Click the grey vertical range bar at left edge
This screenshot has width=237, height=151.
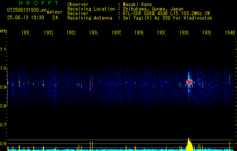point(8,87)
